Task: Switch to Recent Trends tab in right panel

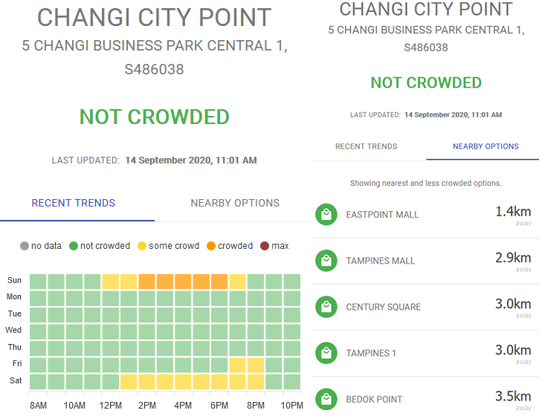Action: [x=367, y=146]
